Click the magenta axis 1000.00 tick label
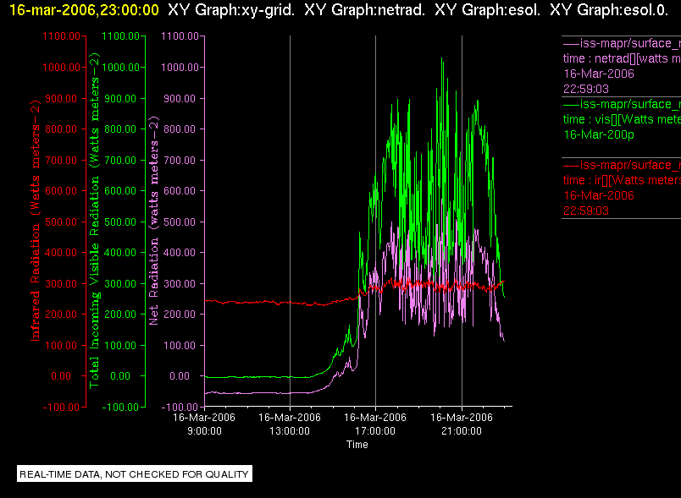 pyautogui.click(x=180, y=68)
